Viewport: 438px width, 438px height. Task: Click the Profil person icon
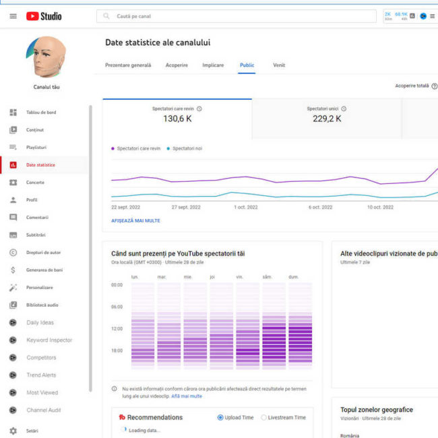(x=13, y=200)
